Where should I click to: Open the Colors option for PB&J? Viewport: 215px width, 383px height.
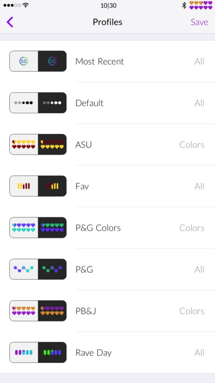click(x=192, y=310)
